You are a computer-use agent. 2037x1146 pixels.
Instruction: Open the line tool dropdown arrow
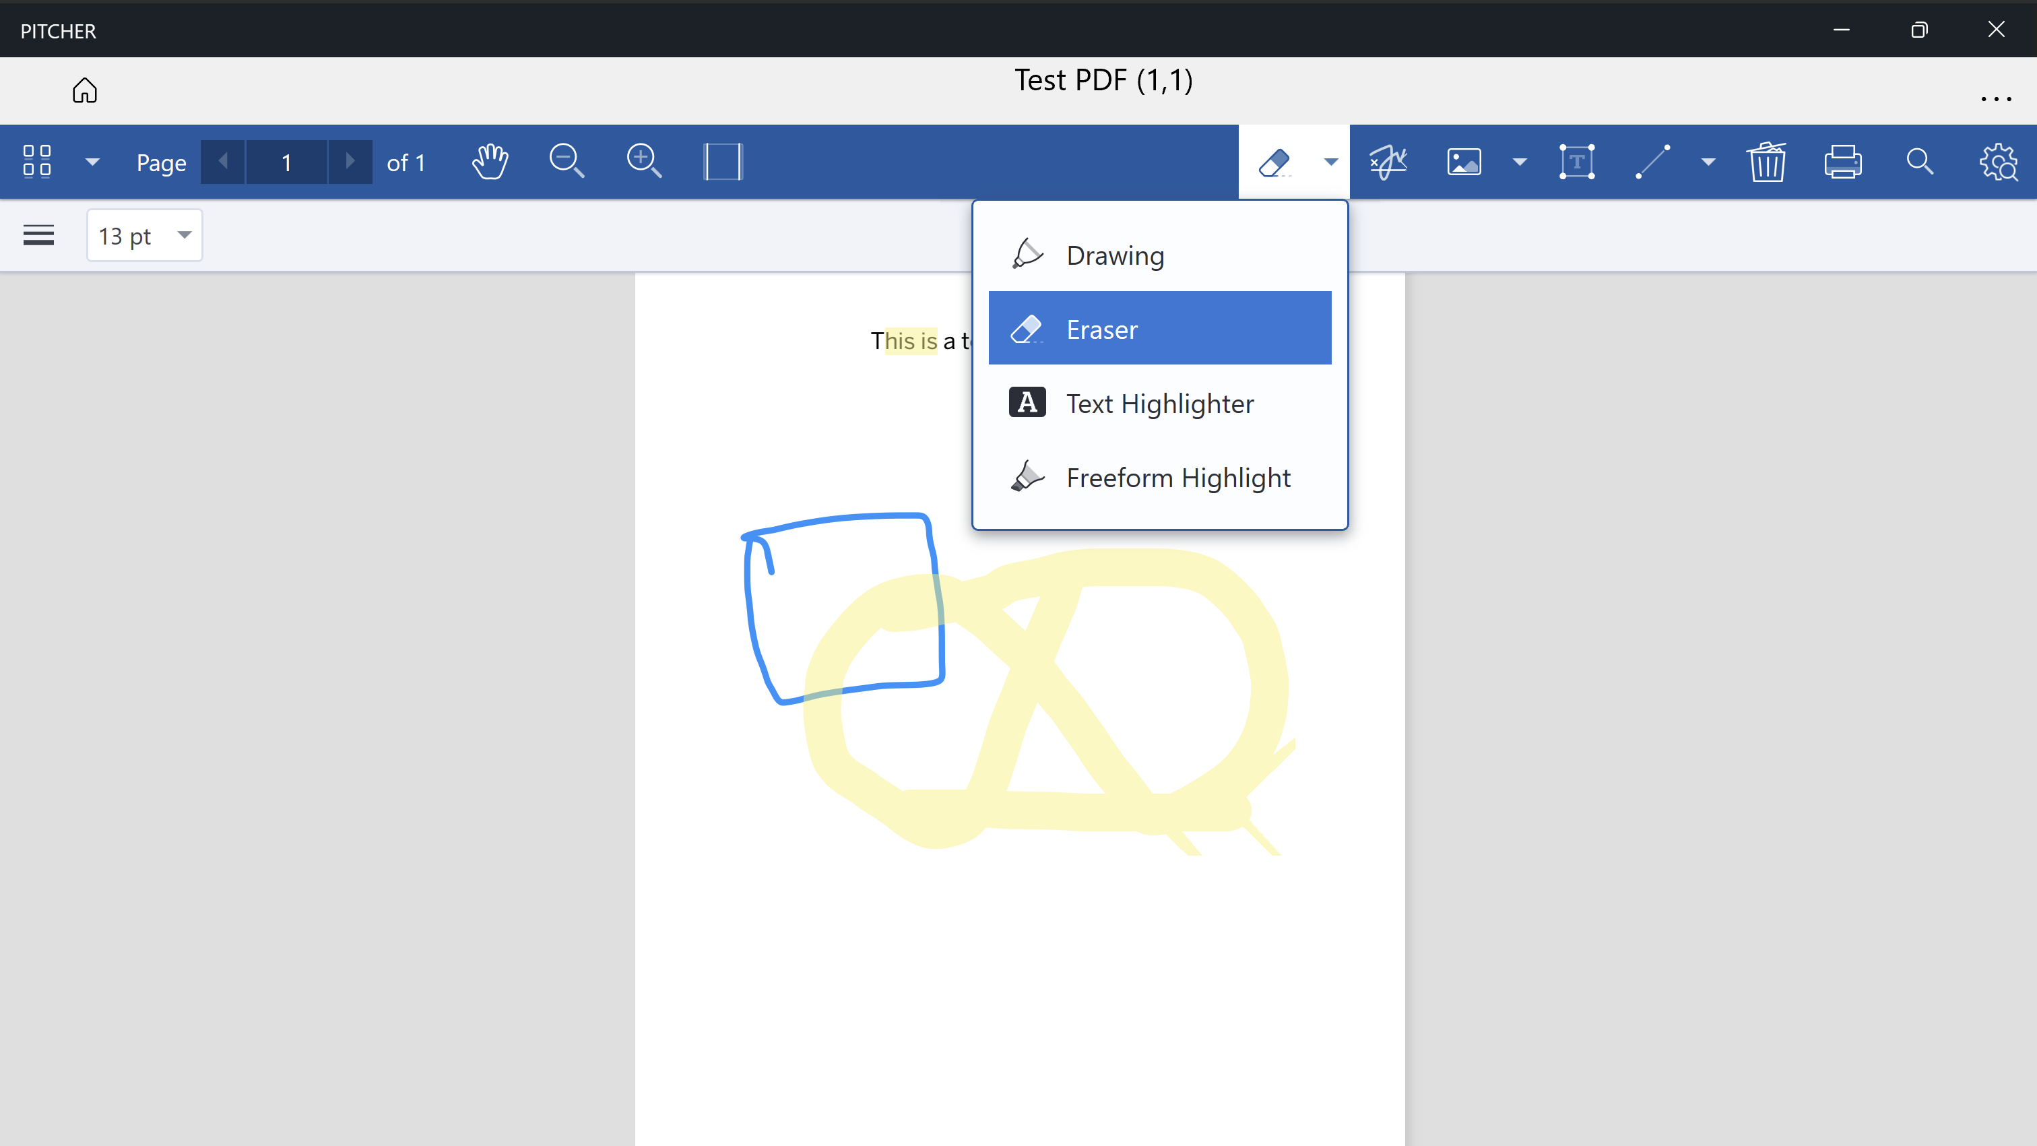tap(1708, 162)
